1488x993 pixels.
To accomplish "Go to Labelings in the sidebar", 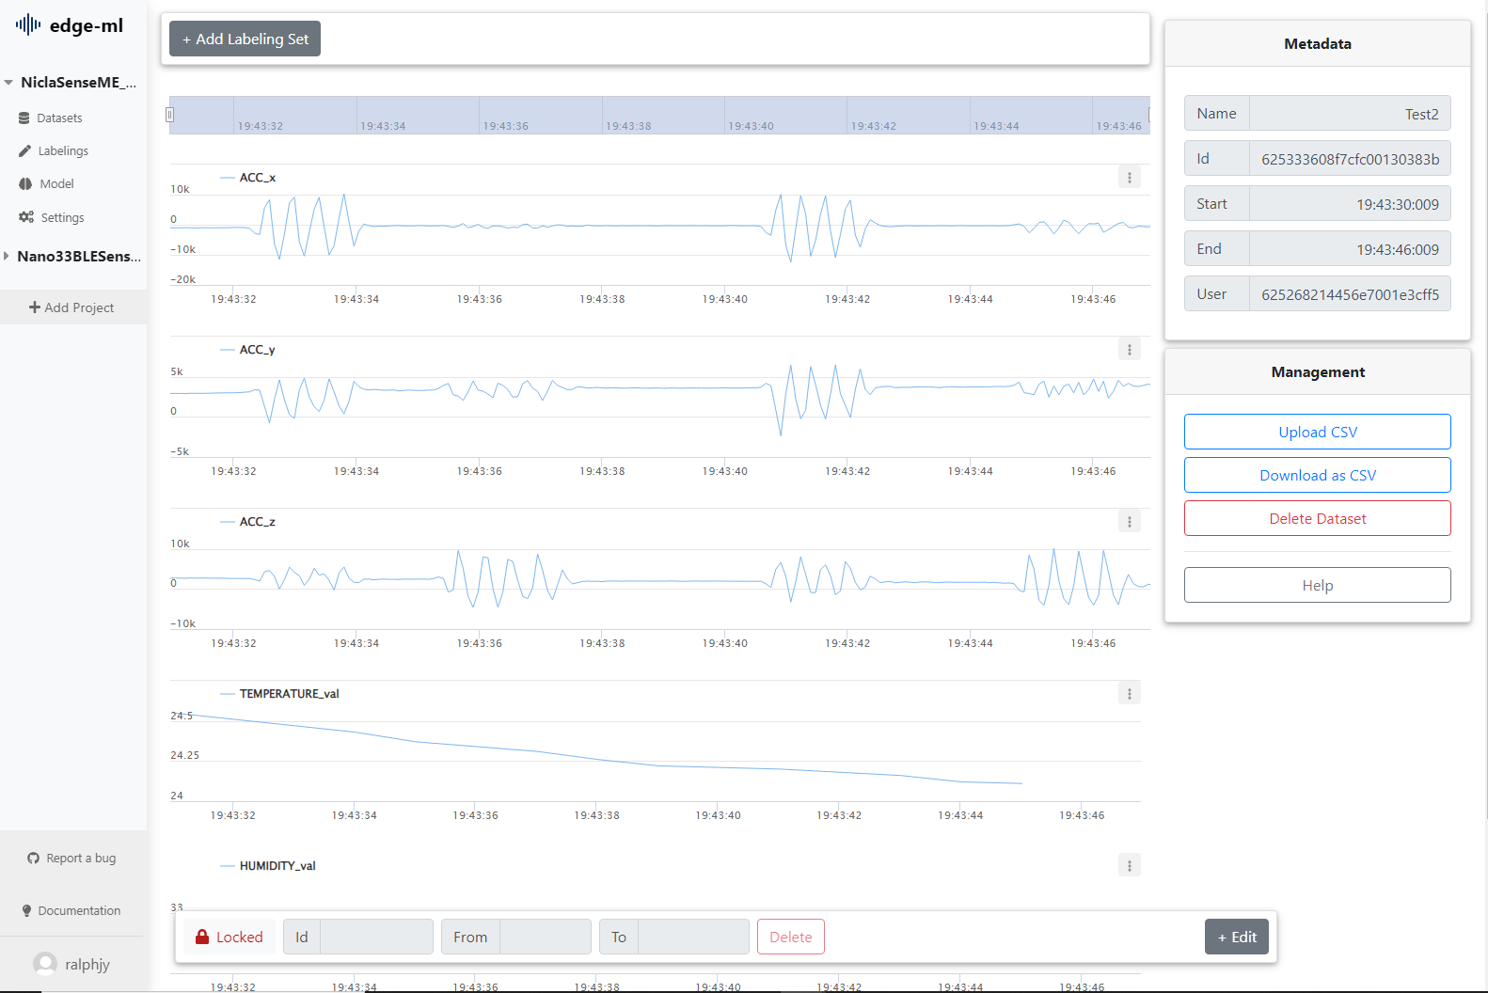I will 62,150.
